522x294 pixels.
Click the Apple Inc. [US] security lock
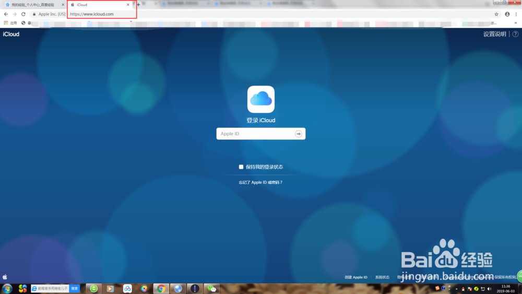pos(49,14)
